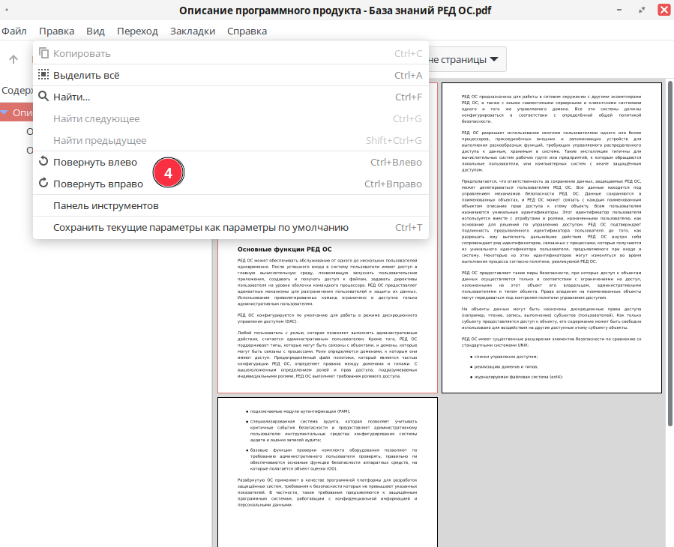This screenshot has height=547, width=674.
Task: Open the Вид menu
Action: (x=95, y=31)
